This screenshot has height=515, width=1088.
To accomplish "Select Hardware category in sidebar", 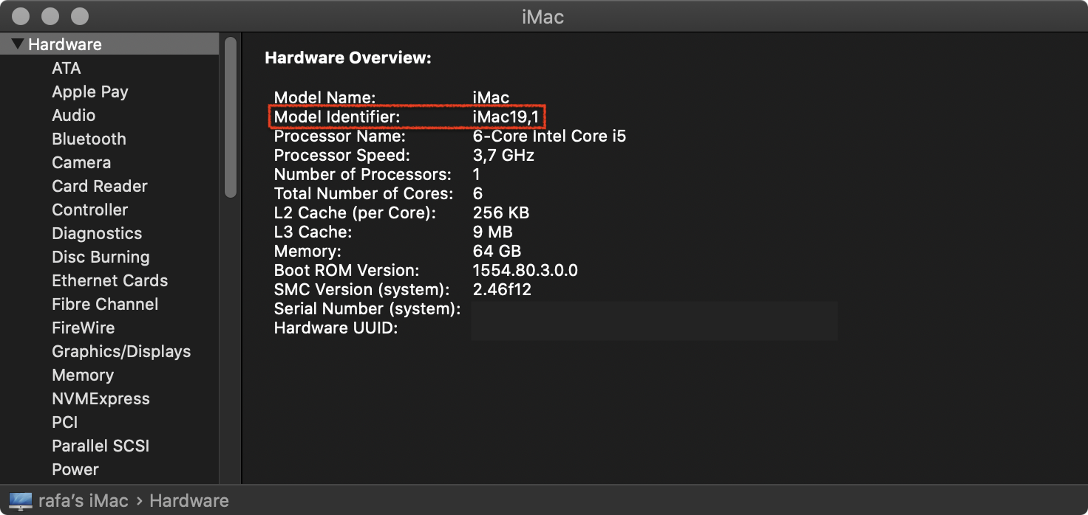I will 109,44.
